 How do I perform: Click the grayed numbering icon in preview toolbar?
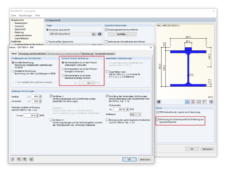point(199,102)
